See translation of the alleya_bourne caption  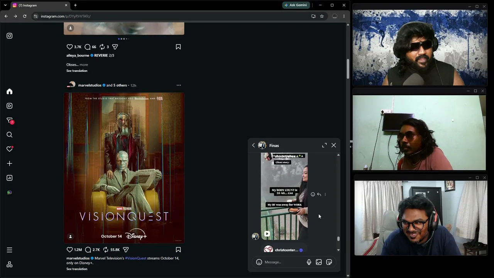click(77, 71)
